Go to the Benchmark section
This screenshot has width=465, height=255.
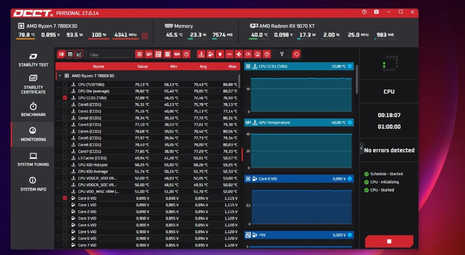(33, 110)
